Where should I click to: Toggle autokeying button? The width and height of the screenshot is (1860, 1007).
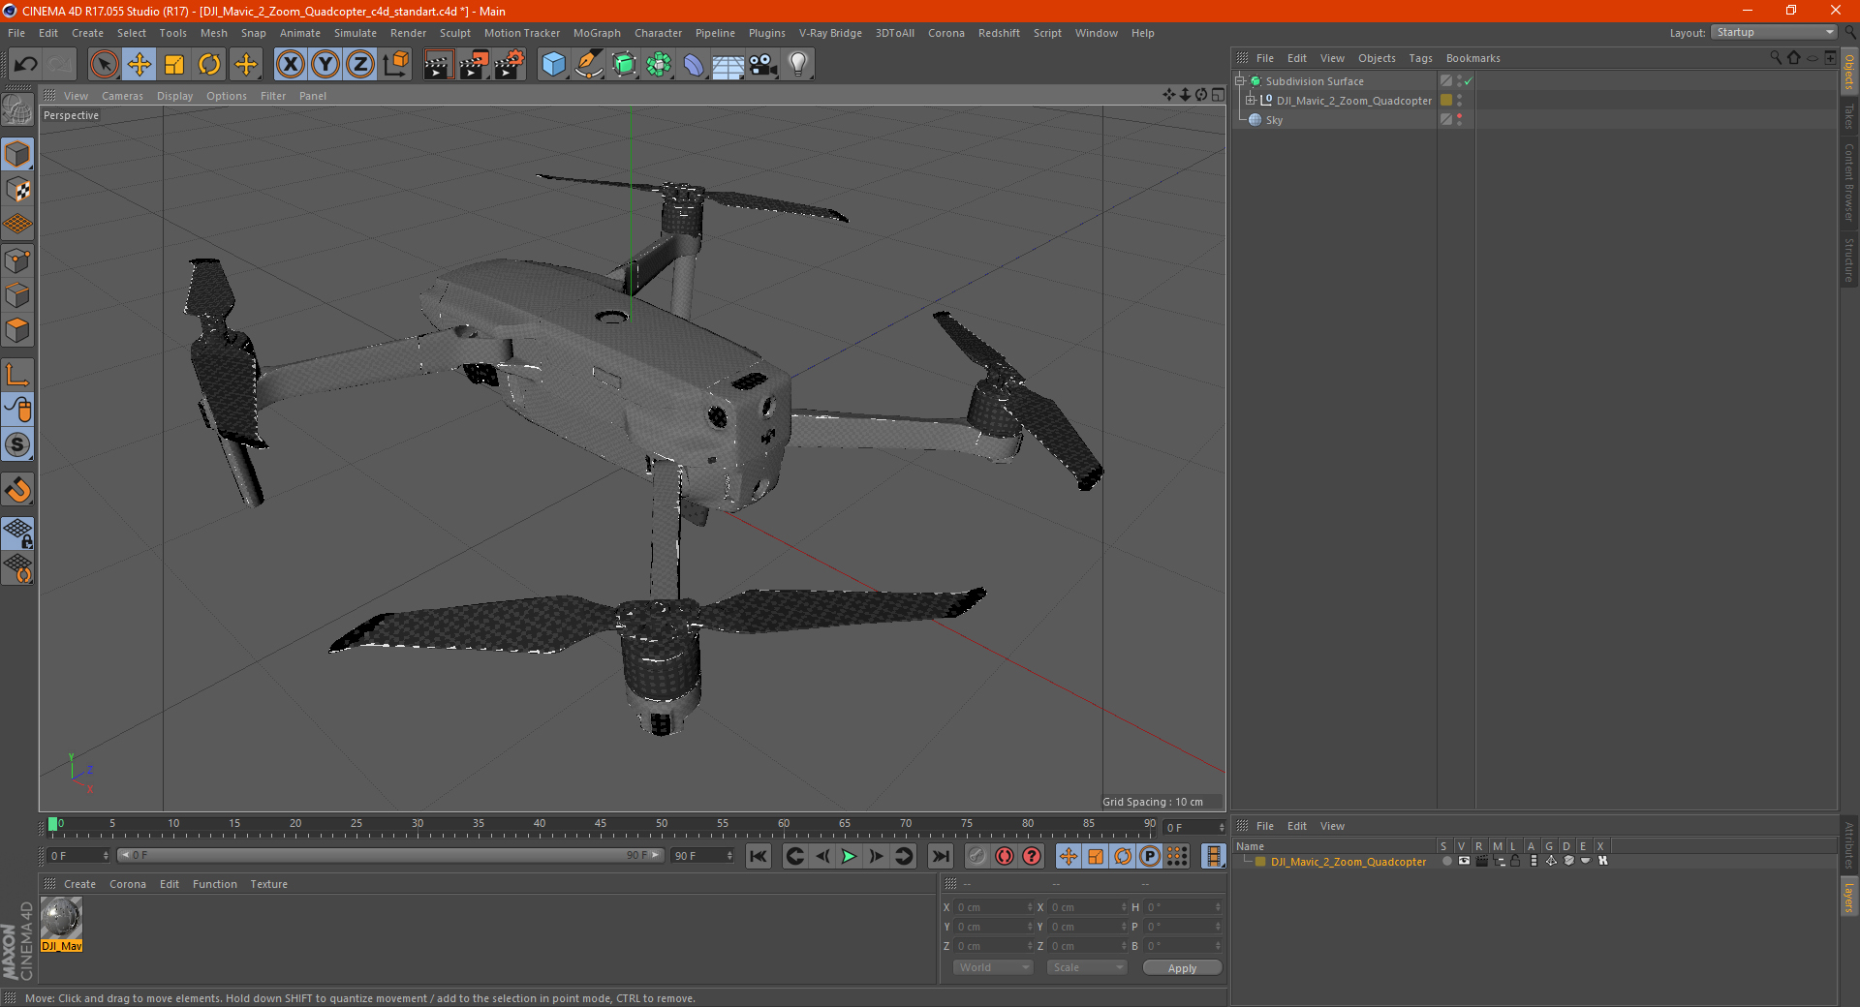pyautogui.click(x=1005, y=856)
